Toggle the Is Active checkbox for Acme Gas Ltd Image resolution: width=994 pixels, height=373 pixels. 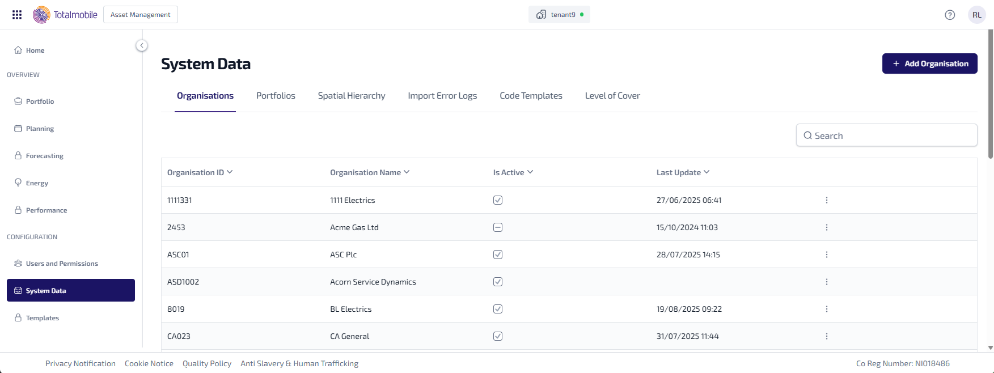click(x=498, y=227)
